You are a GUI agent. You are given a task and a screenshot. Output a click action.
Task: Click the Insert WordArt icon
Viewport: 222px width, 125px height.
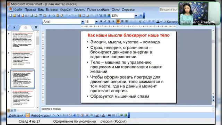(74, 115)
